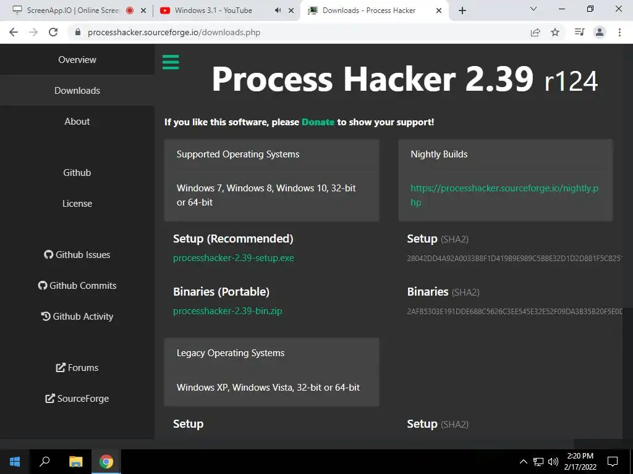The image size is (633, 474).
Task: Click the green Donate link
Action: [318, 122]
